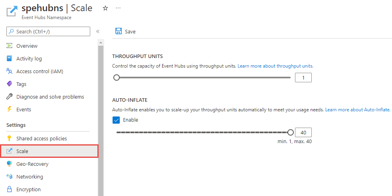This screenshot has width=392, height=196.
Task: Disable the Auto-Inflate Enable checkbox
Action: [116, 120]
